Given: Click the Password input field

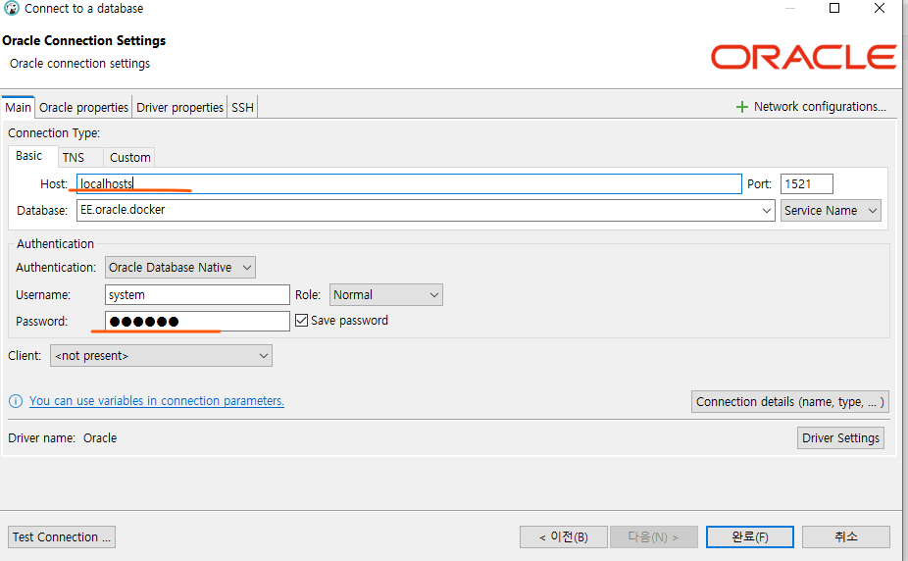Looking at the screenshot, I should (x=197, y=322).
